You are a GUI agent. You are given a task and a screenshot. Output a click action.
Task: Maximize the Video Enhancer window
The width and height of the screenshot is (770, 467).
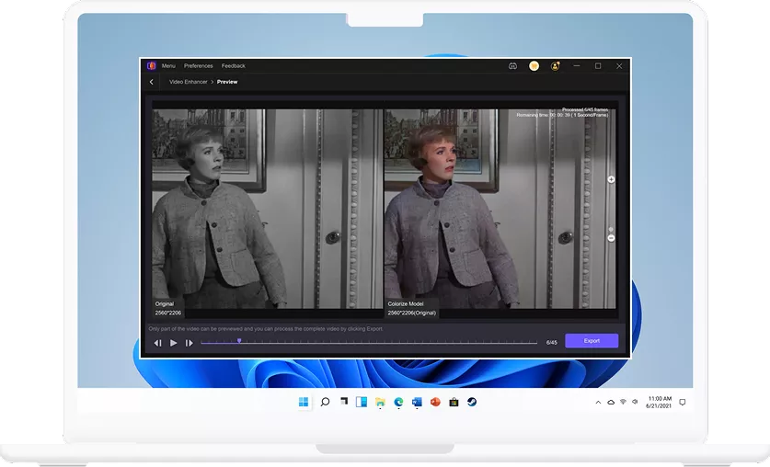tap(598, 66)
